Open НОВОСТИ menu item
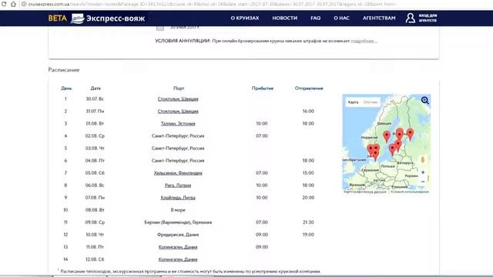493x277 pixels. (284, 18)
